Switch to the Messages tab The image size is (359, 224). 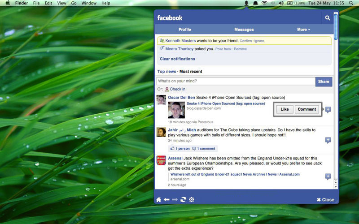tap(244, 30)
